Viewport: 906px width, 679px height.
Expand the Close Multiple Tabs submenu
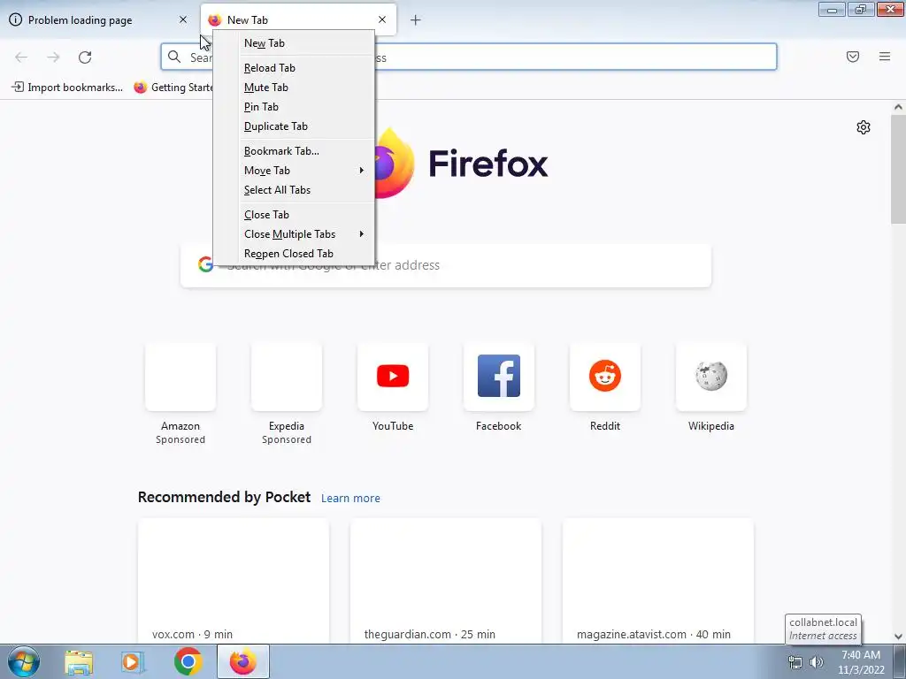point(294,233)
